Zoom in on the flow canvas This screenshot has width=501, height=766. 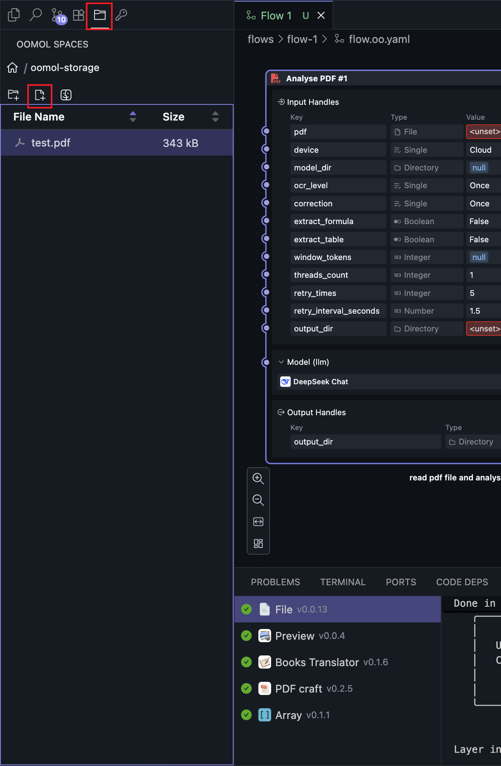coord(258,478)
